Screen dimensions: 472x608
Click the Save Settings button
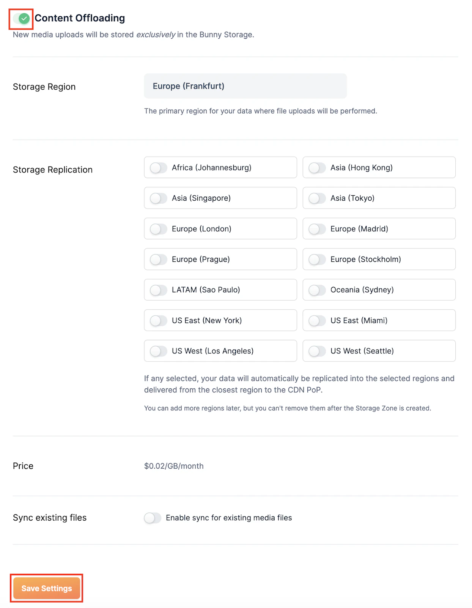coord(46,588)
